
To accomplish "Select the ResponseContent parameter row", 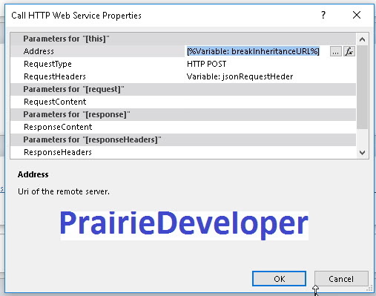I will (183, 127).
